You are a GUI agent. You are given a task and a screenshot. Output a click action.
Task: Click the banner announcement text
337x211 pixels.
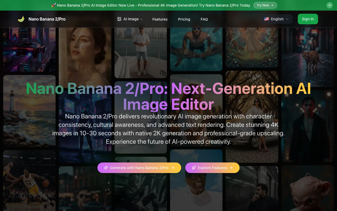click(x=153, y=5)
